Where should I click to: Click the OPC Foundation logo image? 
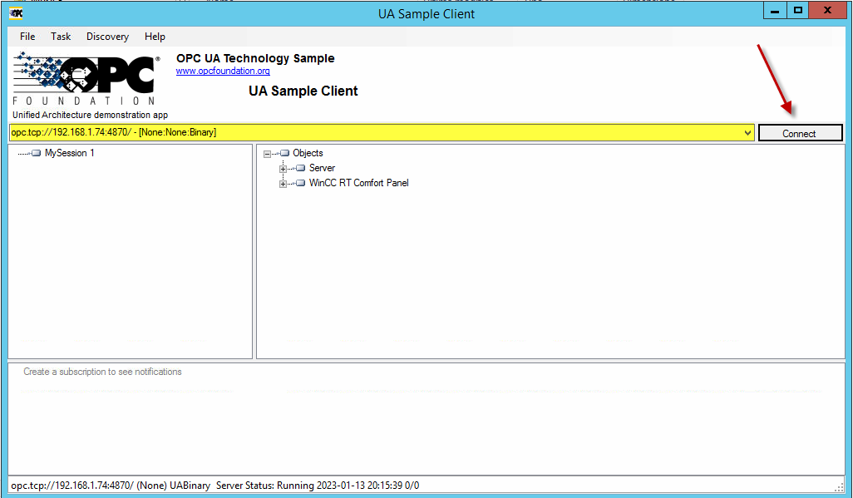pos(86,78)
